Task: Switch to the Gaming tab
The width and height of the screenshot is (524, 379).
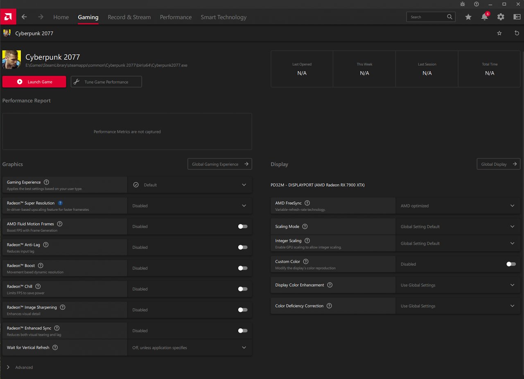Action: point(88,17)
